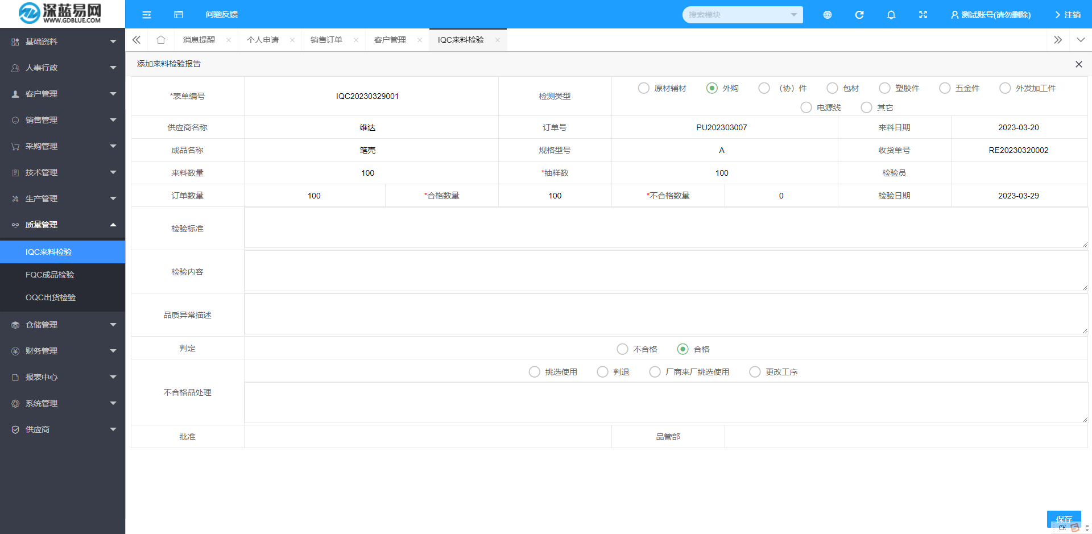The height and width of the screenshot is (534, 1092).
Task: Click the 不合格品处理 notes text area
Action: pyautogui.click(x=666, y=403)
